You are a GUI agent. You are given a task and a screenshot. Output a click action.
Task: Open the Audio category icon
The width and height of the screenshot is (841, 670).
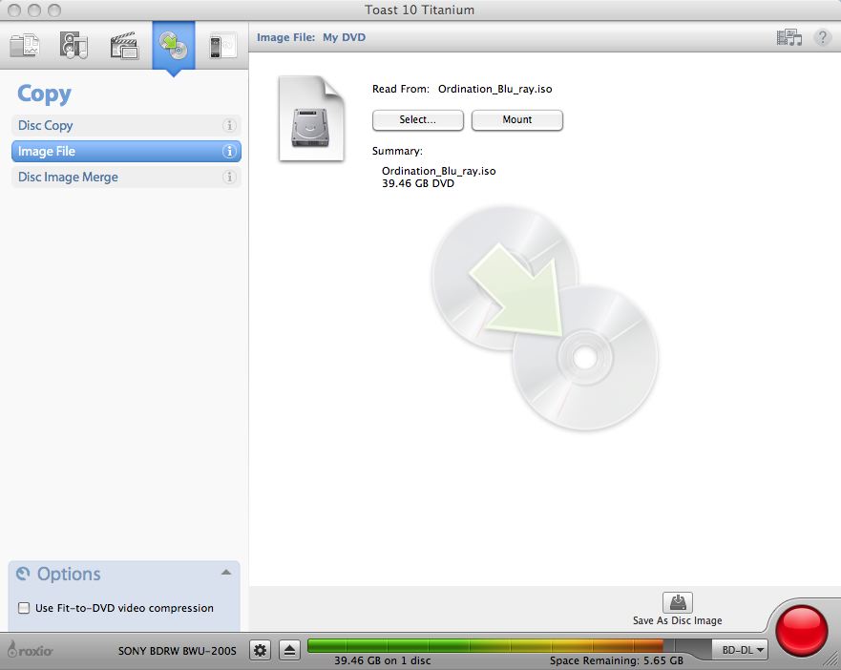click(74, 45)
